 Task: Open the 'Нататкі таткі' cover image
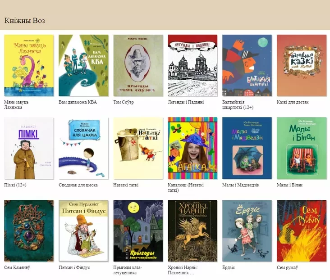[138, 148]
